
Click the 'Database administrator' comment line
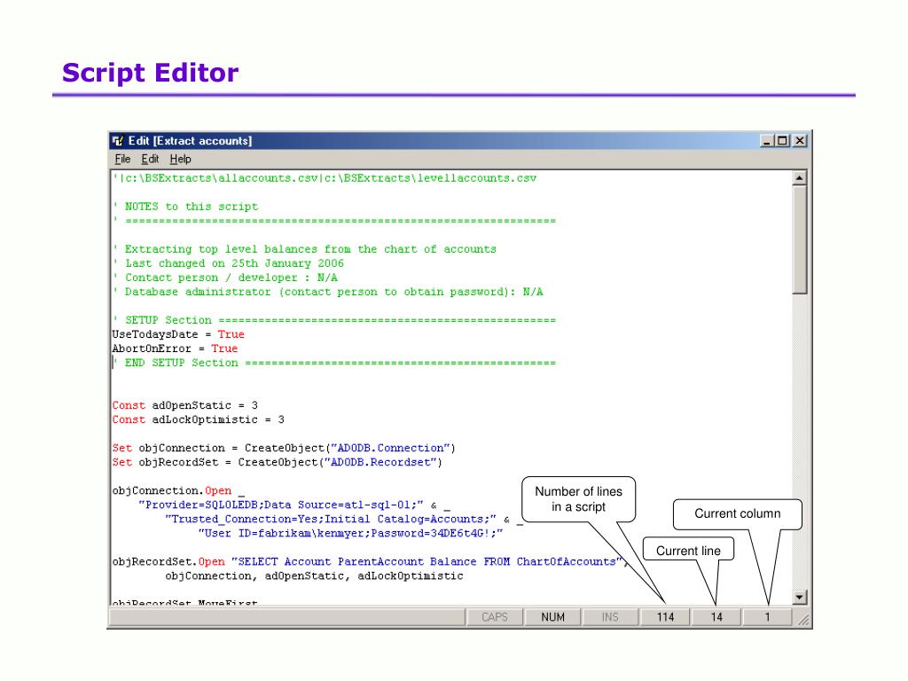point(328,292)
